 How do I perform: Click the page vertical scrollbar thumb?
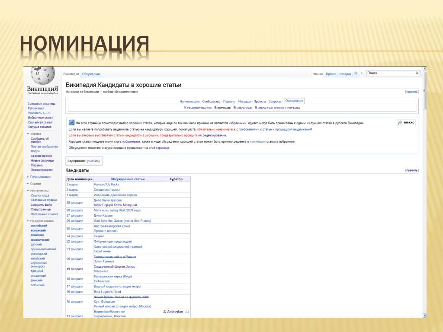(x=424, y=90)
